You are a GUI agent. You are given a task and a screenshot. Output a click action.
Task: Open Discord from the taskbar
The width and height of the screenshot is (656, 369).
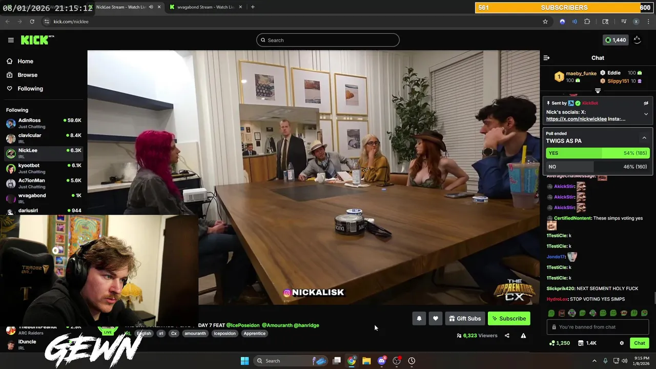click(381, 361)
